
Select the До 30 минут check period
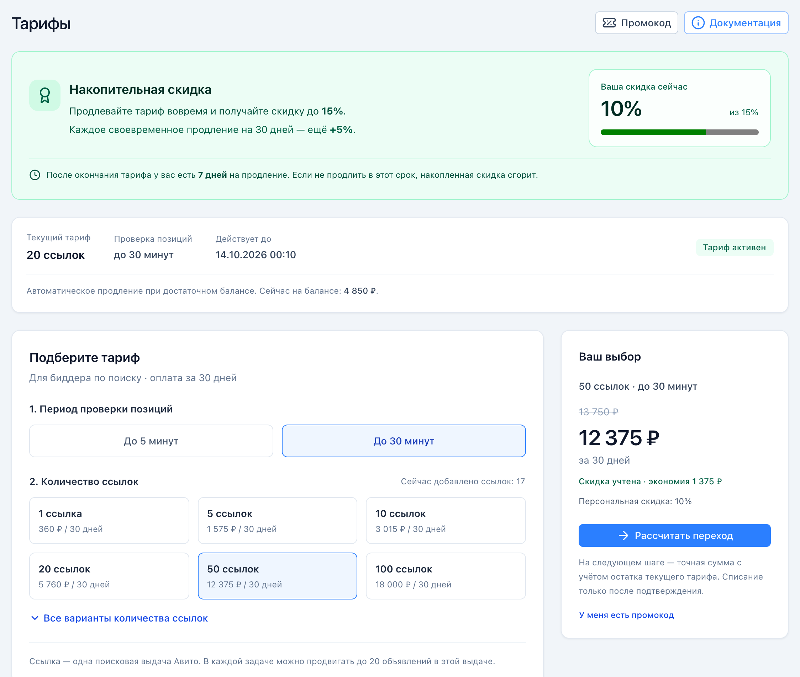pyautogui.click(x=404, y=441)
